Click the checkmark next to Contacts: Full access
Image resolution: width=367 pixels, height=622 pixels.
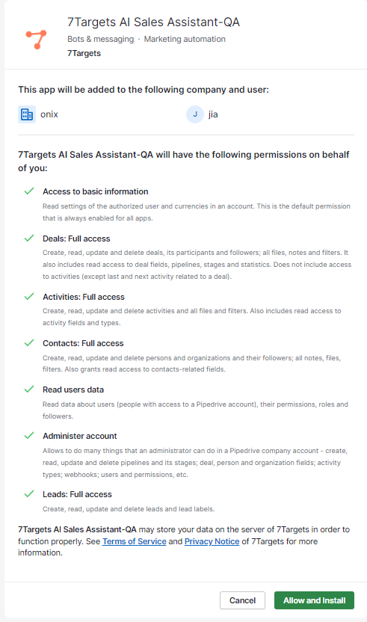pyautogui.click(x=29, y=343)
